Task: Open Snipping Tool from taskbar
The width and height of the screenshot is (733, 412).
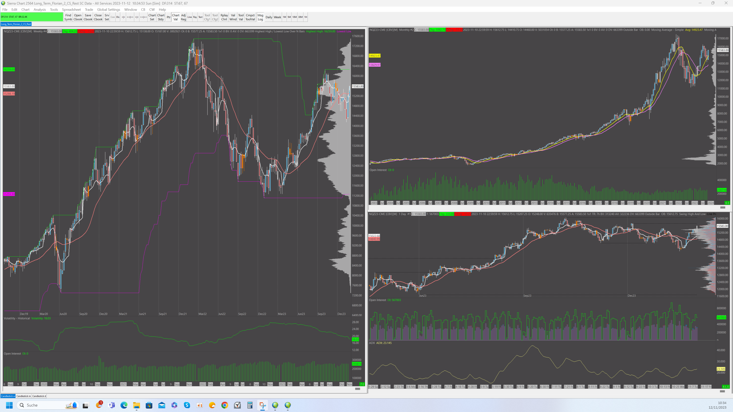Action: (x=262, y=405)
